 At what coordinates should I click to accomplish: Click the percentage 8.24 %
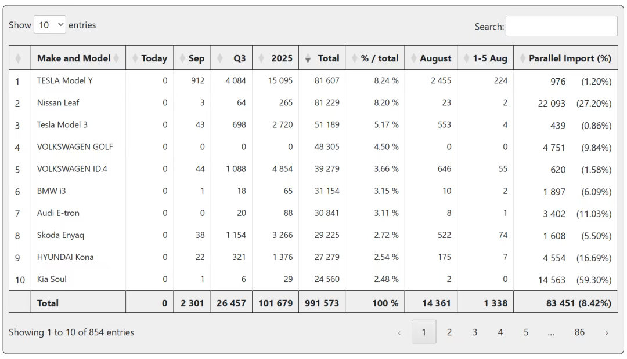coord(386,80)
